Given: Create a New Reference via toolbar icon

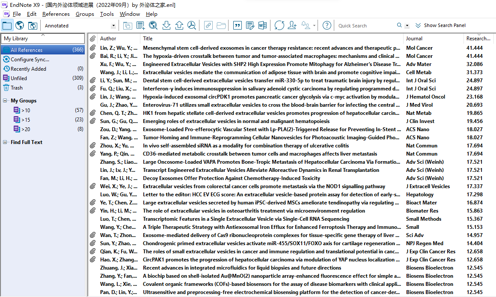Looking at the screenshot, I should 140,25.
